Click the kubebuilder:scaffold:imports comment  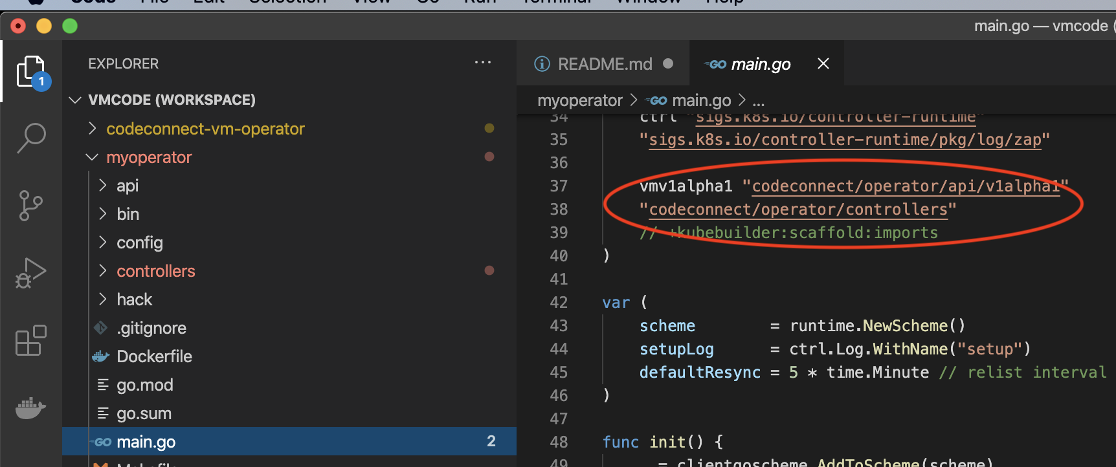point(788,233)
